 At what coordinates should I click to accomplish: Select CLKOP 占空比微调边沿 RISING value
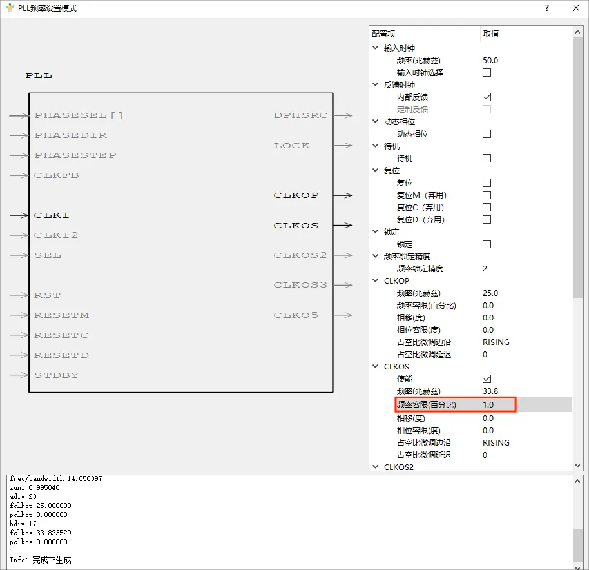coord(496,342)
